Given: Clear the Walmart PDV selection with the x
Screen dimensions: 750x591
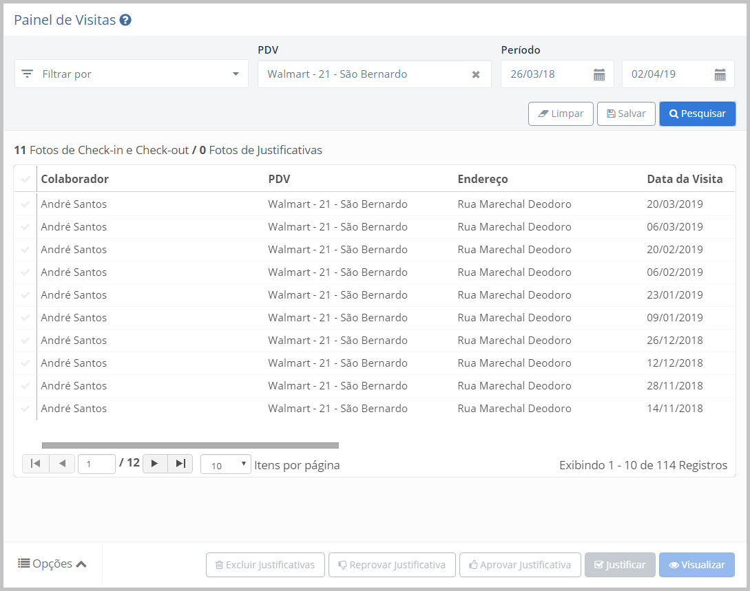Looking at the screenshot, I should [x=475, y=74].
